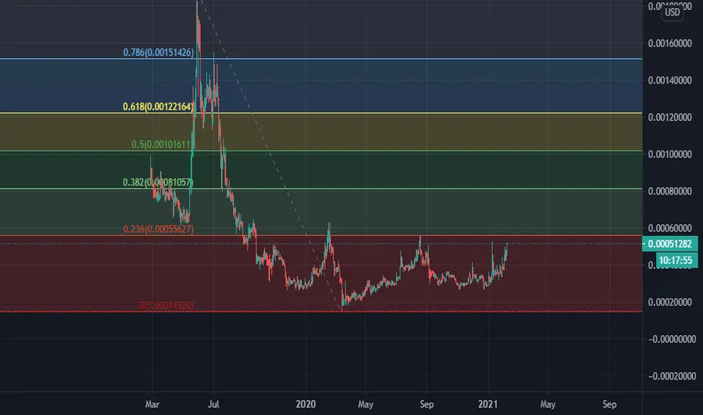Select the 0.618(0.00122164) Fibonacci label
Screen dimensions: 703x415
click(158, 107)
